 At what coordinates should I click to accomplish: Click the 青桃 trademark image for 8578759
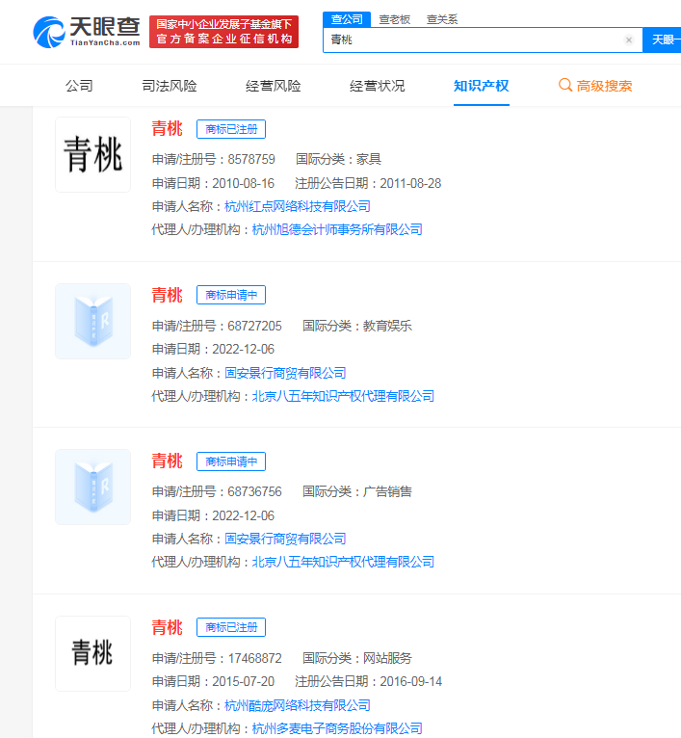pyautogui.click(x=92, y=155)
